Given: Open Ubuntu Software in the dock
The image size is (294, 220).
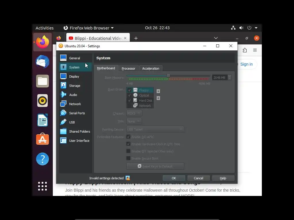Looking at the screenshot, I should (42, 139).
